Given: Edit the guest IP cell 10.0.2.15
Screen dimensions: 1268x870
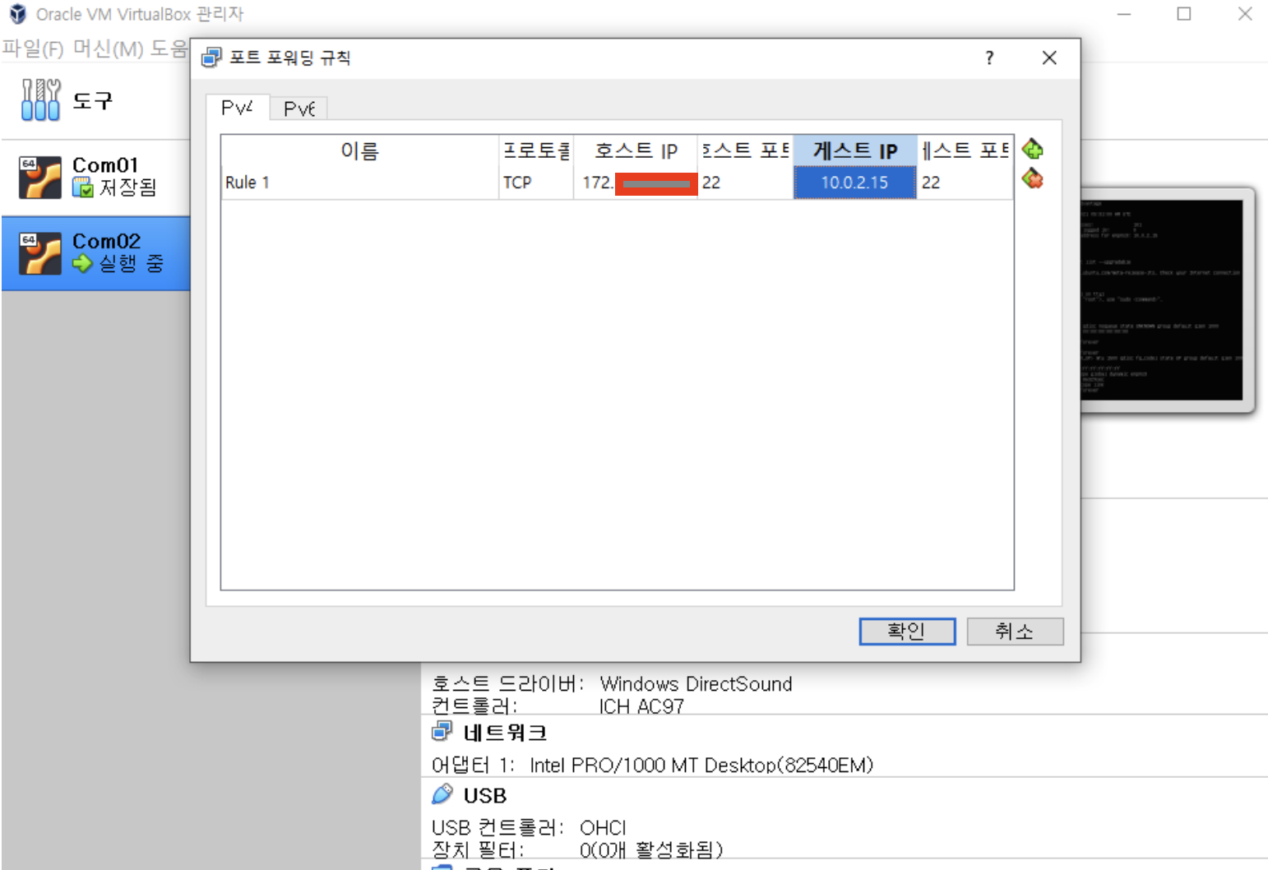Looking at the screenshot, I should tap(855, 183).
